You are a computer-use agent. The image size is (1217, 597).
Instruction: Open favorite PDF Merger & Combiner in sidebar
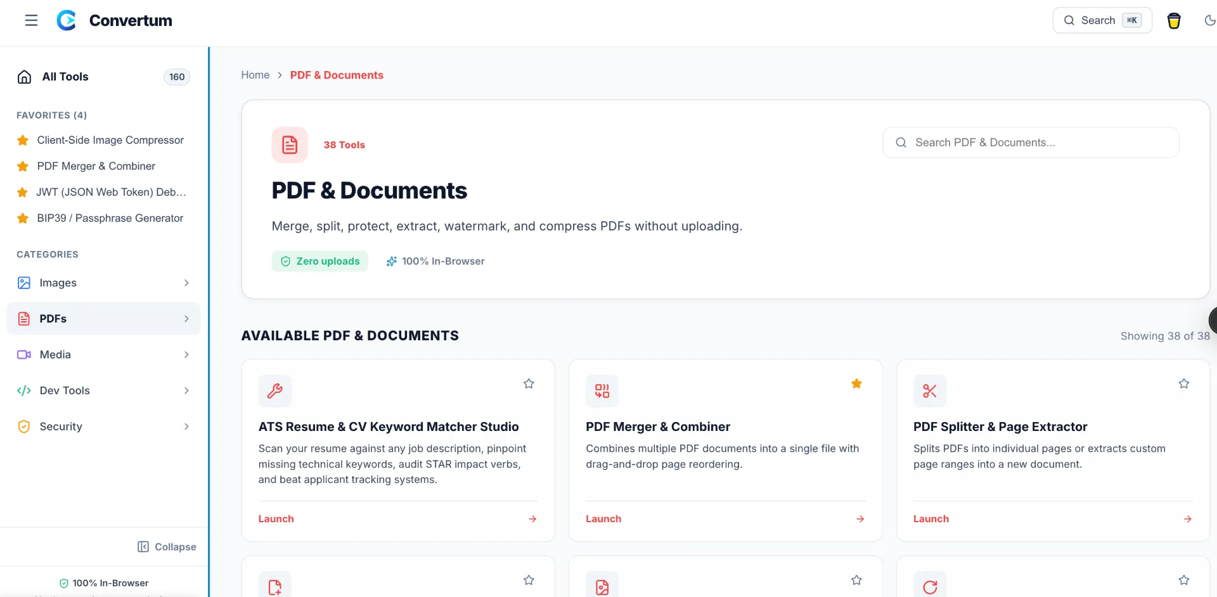click(96, 166)
